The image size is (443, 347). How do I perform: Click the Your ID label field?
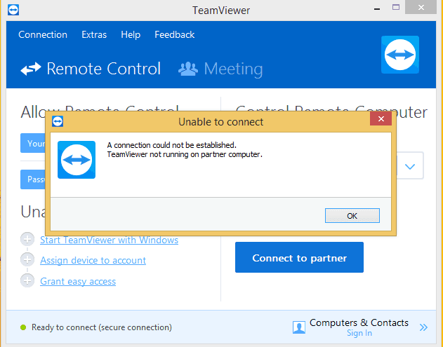[33, 143]
